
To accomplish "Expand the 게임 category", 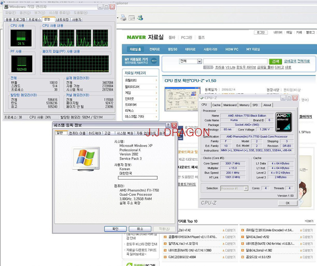I will pyautogui.click(x=157, y=93).
